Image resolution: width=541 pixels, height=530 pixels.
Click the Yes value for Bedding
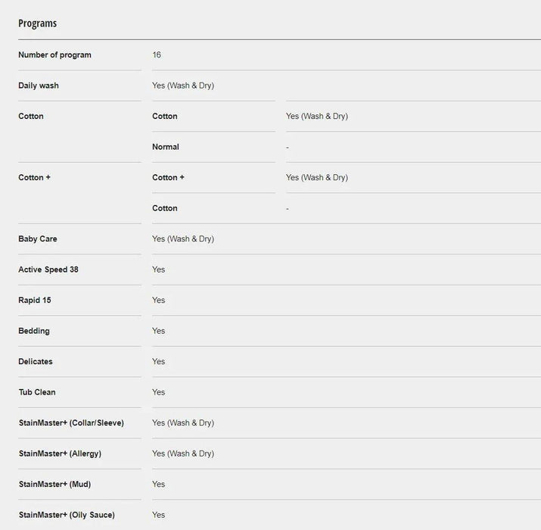(x=159, y=331)
